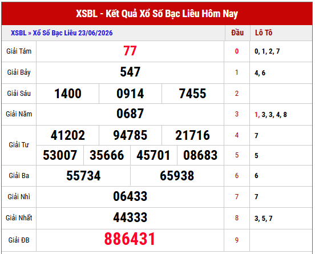The image size is (315, 254).
Task: Click the Đầu digit 9
Action: (237, 240)
